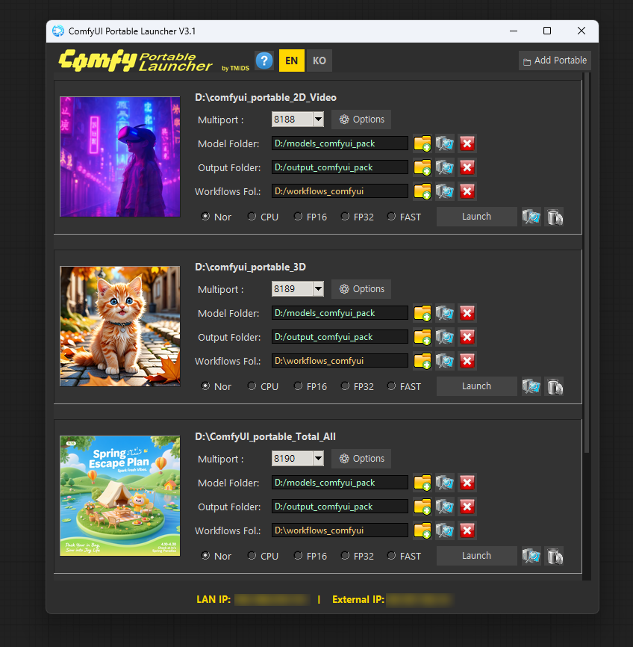Open Model Folder in explorer for 2D_Video
The height and width of the screenshot is (647, 633).
[x=445, y=143]
